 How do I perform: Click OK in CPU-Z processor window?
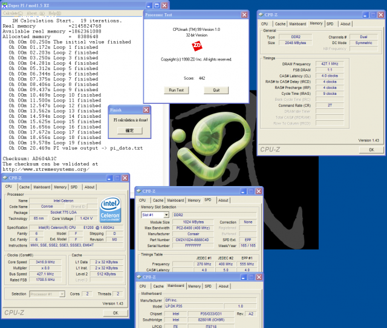click(x=115, y=313)
